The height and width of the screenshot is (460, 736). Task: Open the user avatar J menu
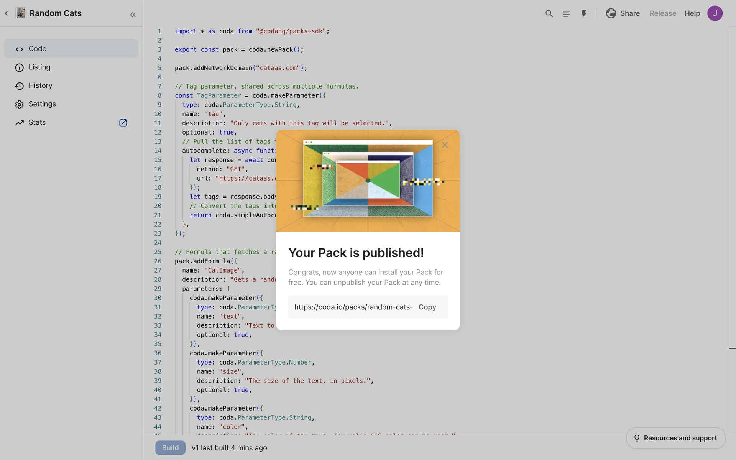pos(715,13)
